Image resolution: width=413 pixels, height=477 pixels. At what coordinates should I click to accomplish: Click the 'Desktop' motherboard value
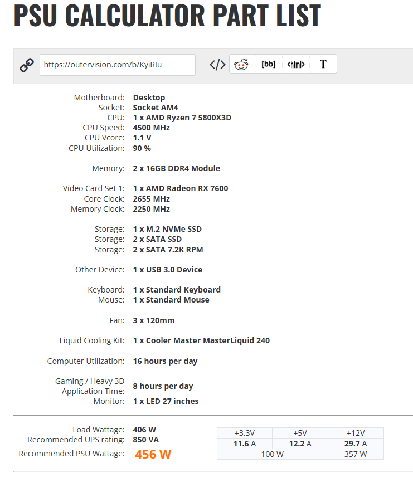tap(149, 98)
